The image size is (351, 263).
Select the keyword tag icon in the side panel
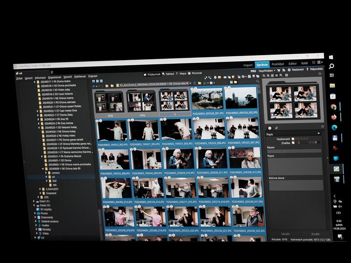276,128
